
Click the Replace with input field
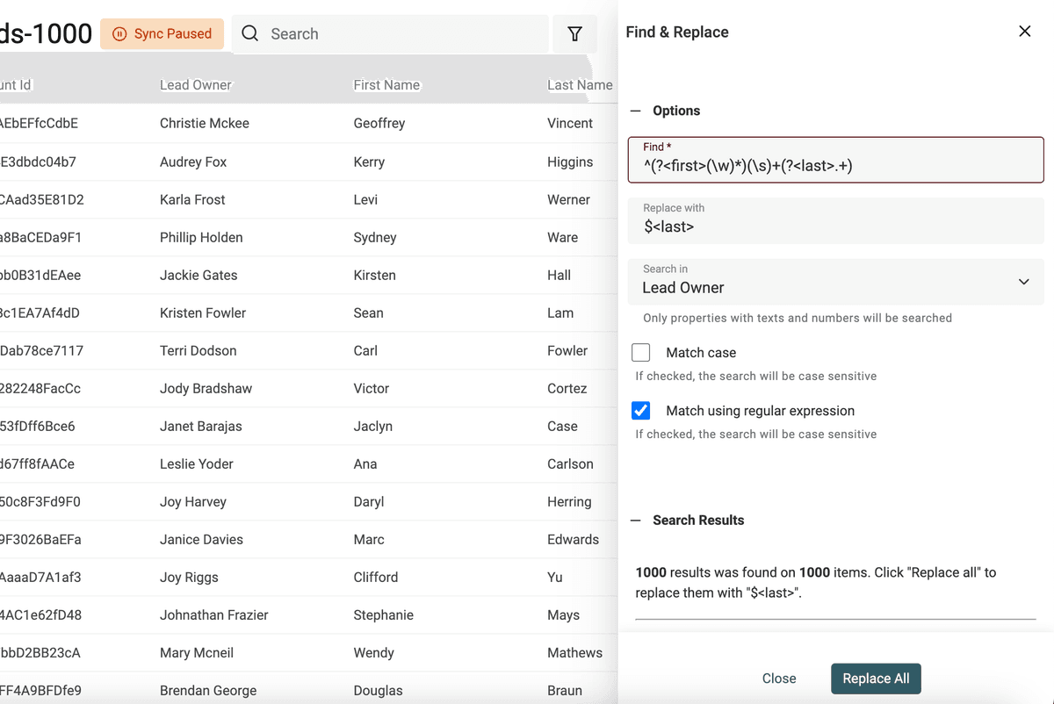pos(835,220)
